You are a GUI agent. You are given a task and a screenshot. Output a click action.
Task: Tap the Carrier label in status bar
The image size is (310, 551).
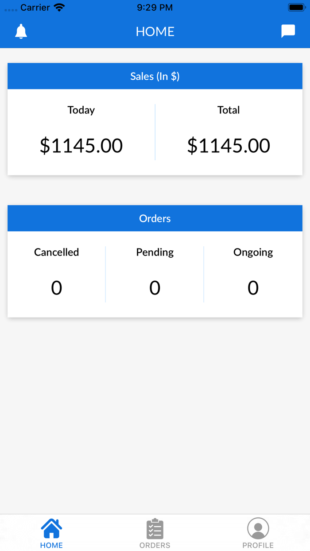point(35,7)
